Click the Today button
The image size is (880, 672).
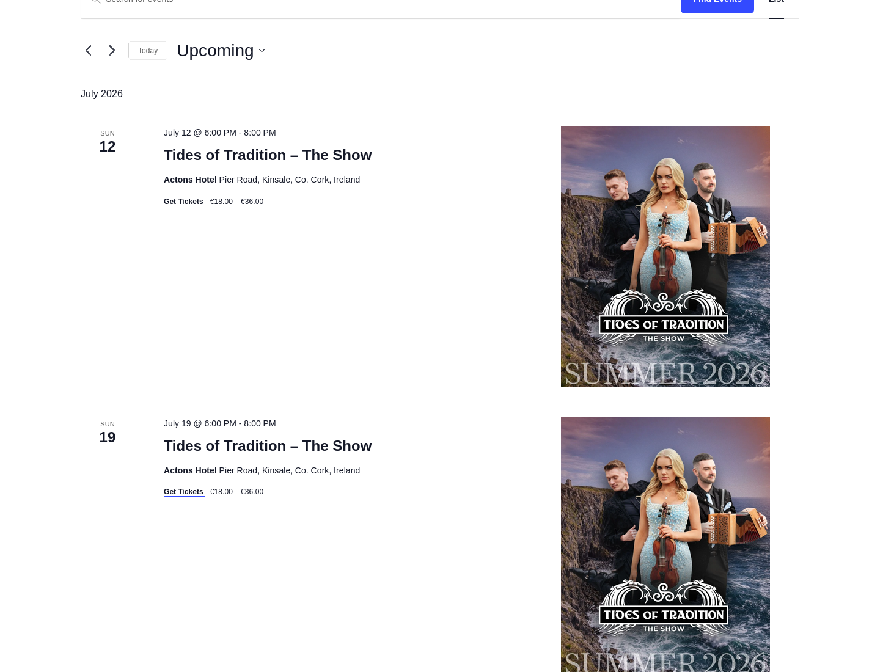[148, 51]
